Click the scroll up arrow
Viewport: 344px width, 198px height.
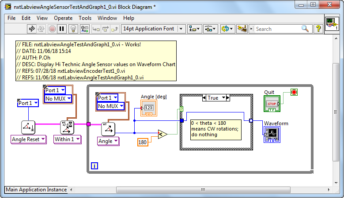coord(336,38)
